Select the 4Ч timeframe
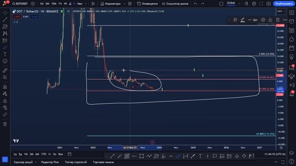The height and width of the screenshot is (166, 296). tap(65, 4)
